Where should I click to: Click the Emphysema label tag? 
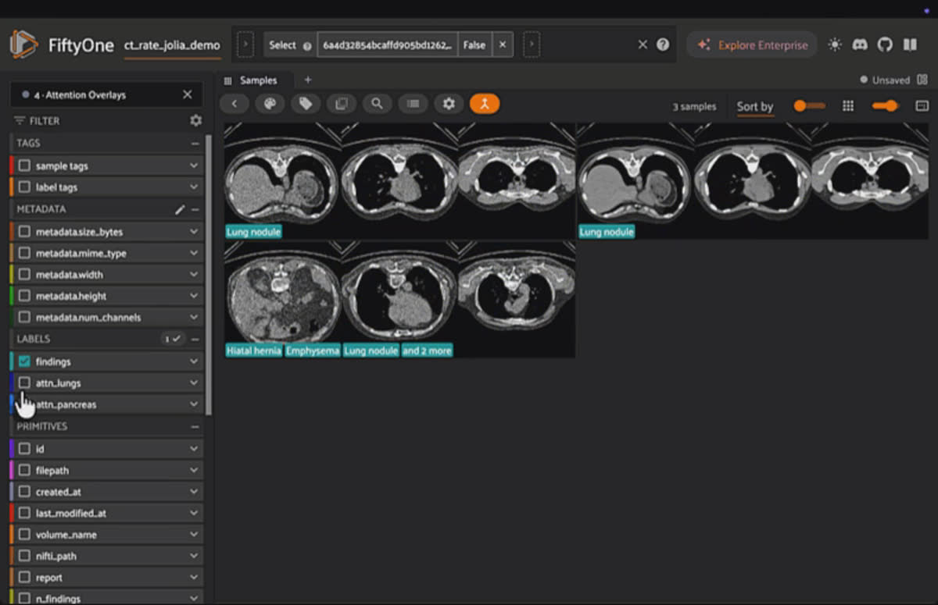(x=313, y=351)
